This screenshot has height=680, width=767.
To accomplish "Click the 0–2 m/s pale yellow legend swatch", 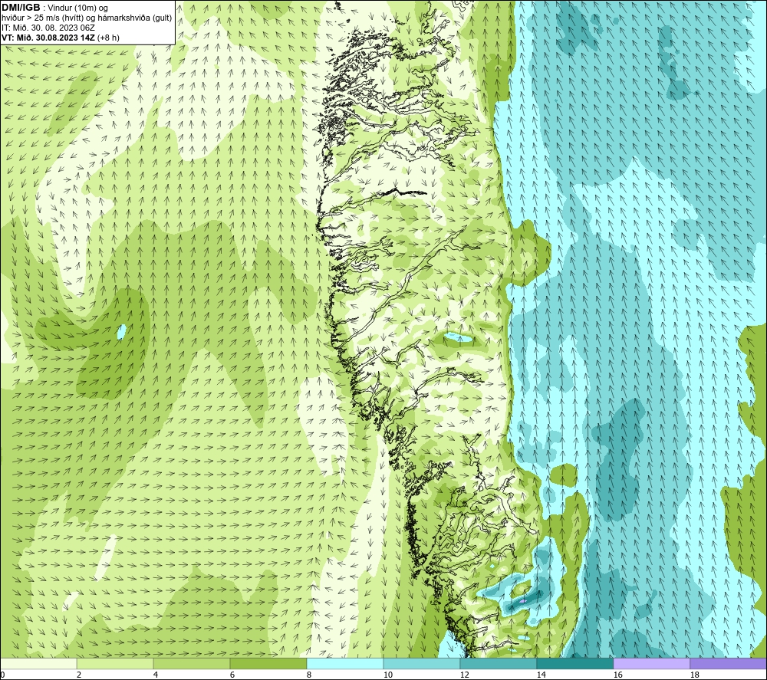I will 38,663.
